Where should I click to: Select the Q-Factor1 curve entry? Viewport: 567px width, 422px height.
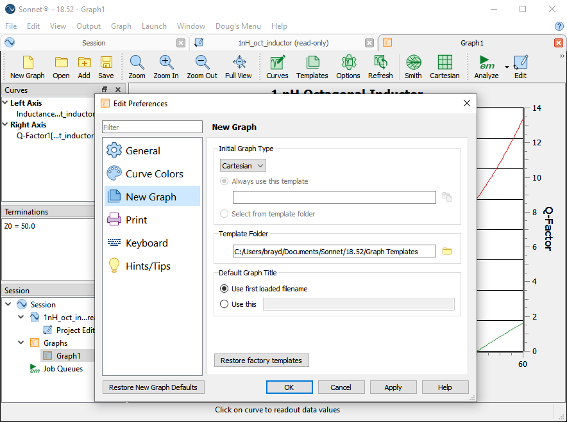(x=55, y=136)
